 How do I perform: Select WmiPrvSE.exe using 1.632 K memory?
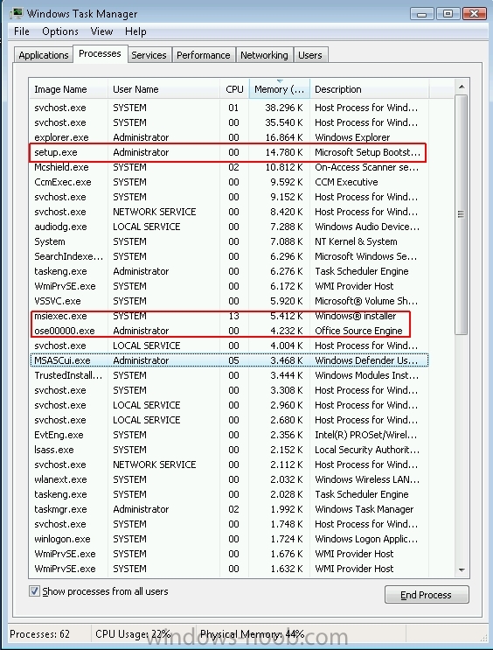(229, 569)
